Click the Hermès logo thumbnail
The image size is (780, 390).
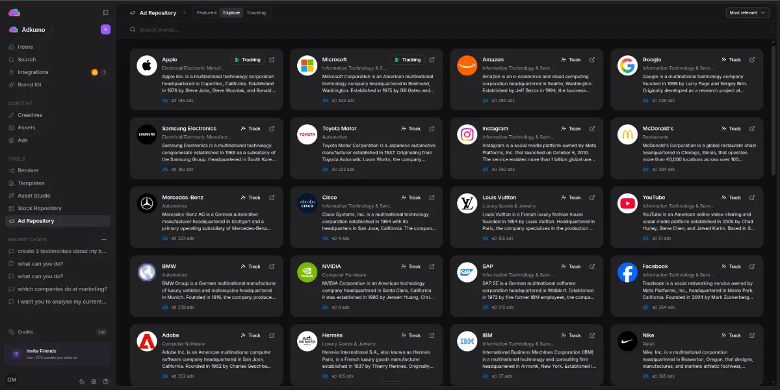(x=307, y=341)
